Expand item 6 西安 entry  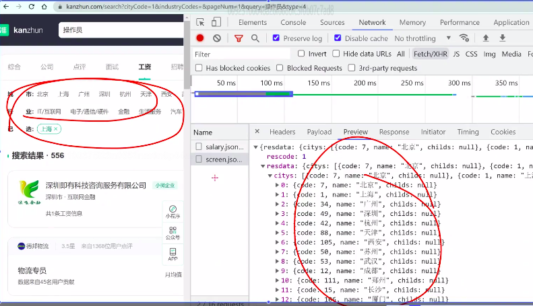(x=278, y=242)
